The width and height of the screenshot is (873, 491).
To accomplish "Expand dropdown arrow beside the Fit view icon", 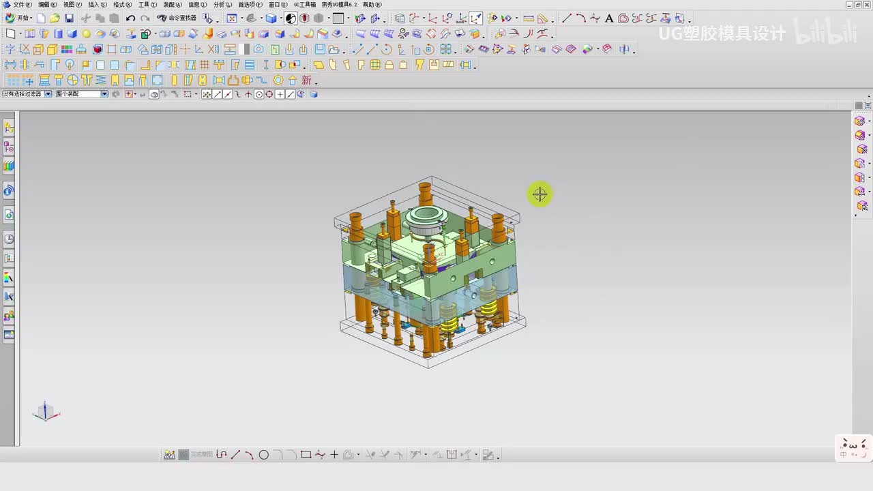I will click(x=241, y=19).
